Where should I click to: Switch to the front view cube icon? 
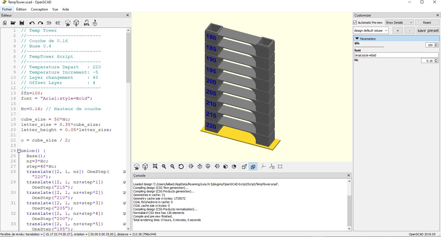[225, 167]
